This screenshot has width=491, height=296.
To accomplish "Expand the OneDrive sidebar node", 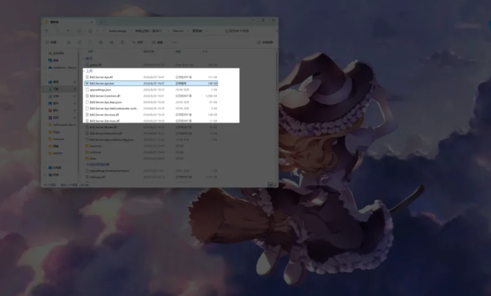I will [x=45, y=67].
